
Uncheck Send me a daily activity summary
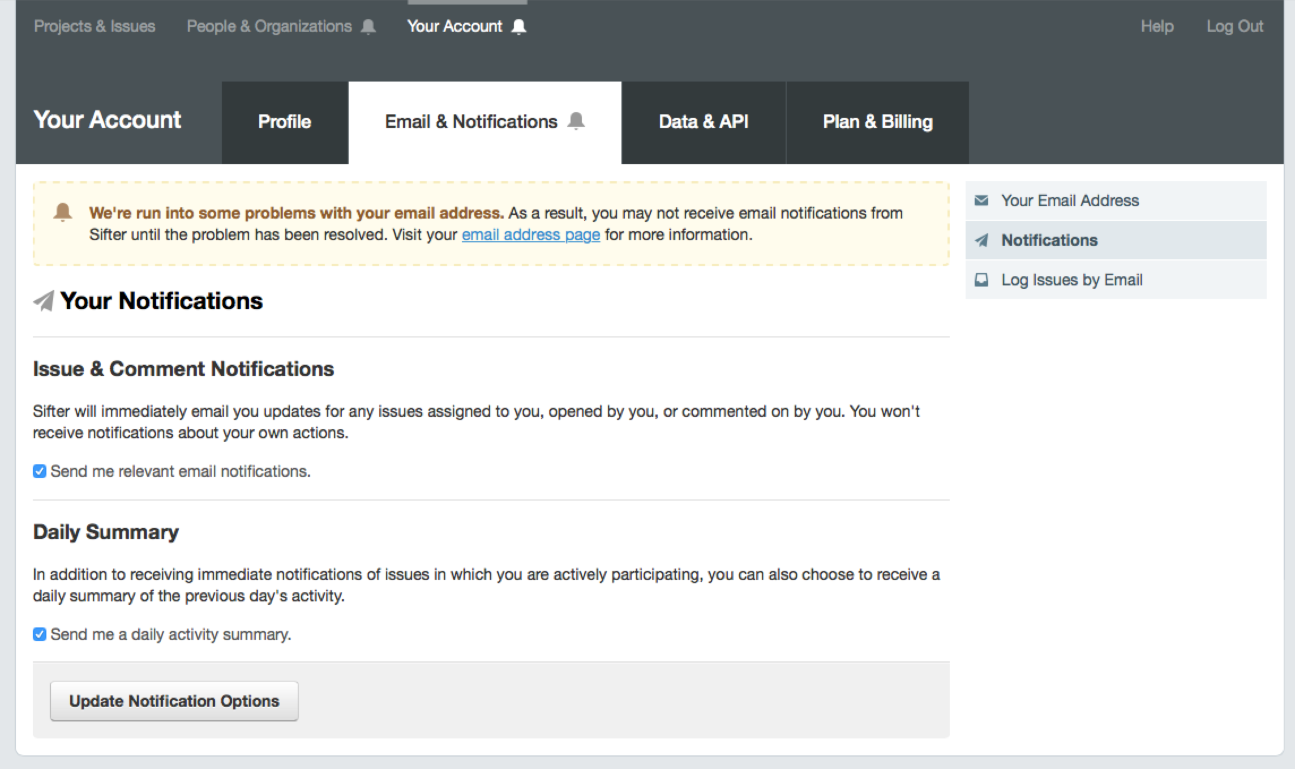[x=40, y=634]
